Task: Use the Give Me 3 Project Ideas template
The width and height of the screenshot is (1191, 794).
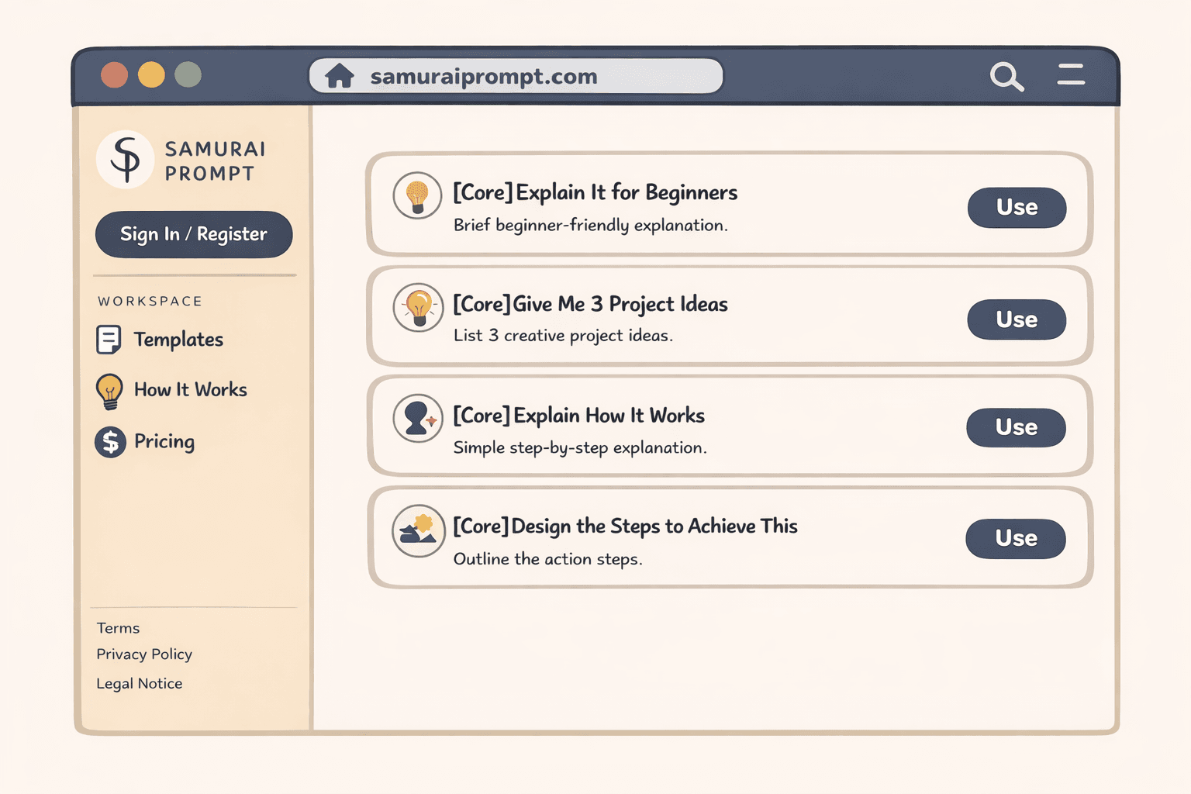Action: tap(1017, 319)
